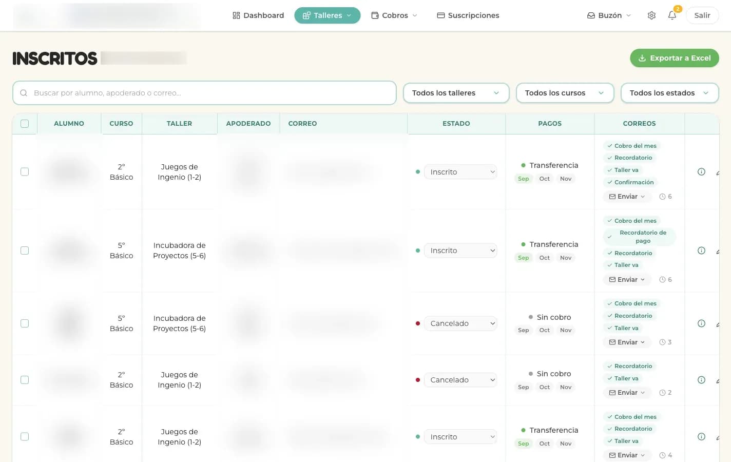This screenshot has height=462, width=731.
Task: Click the email history clock showing 2
Action: tap(665, 393)
